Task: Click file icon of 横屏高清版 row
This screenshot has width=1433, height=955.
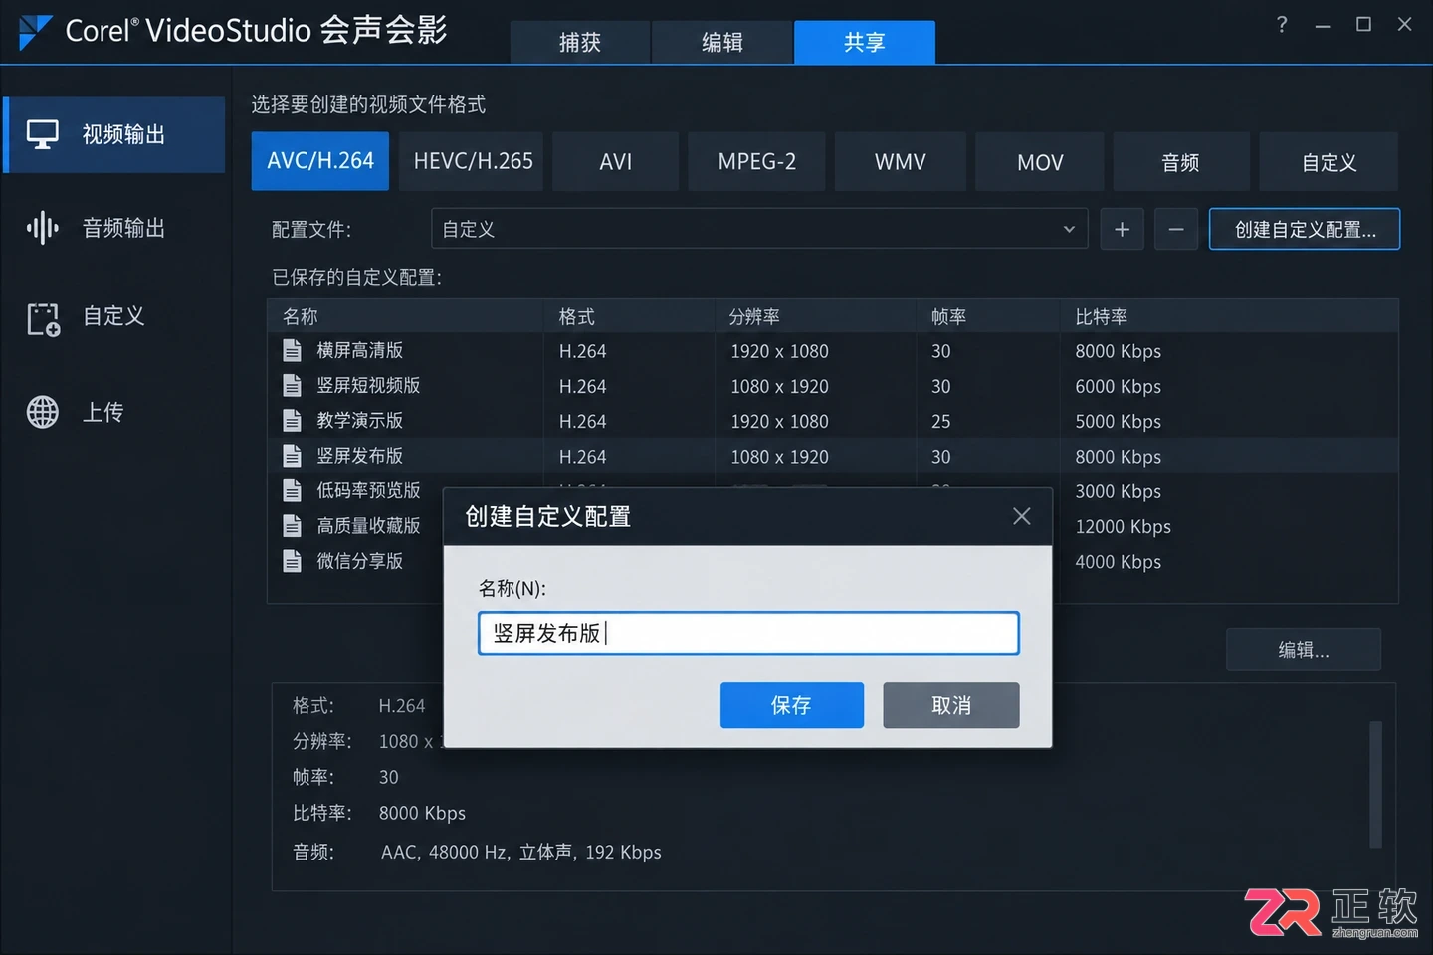Action: pos(292,350)
